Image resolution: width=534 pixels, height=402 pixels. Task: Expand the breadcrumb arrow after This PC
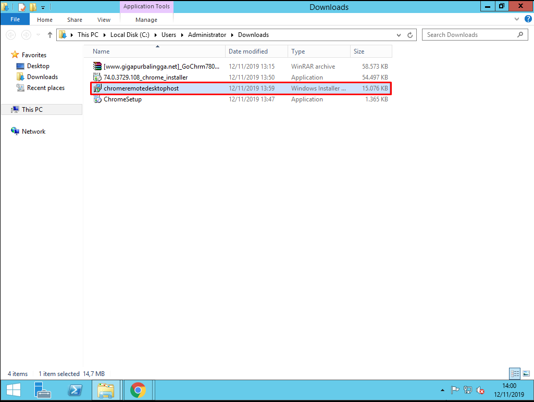pos(105,35)
